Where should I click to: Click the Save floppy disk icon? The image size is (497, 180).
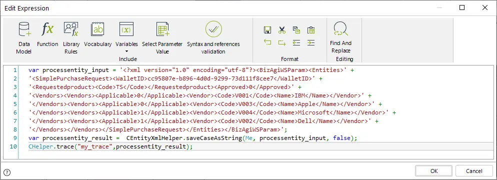coord(267,30)
